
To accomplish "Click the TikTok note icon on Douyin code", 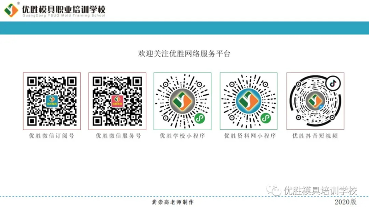I will pyautogui.click(x=333, y=83).
